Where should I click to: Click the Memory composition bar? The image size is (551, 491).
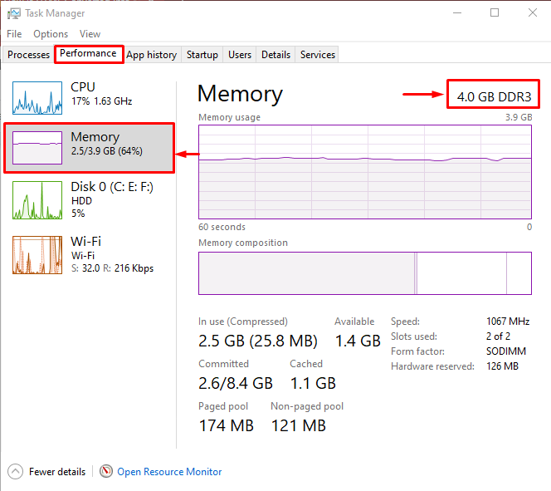point(365,273)
